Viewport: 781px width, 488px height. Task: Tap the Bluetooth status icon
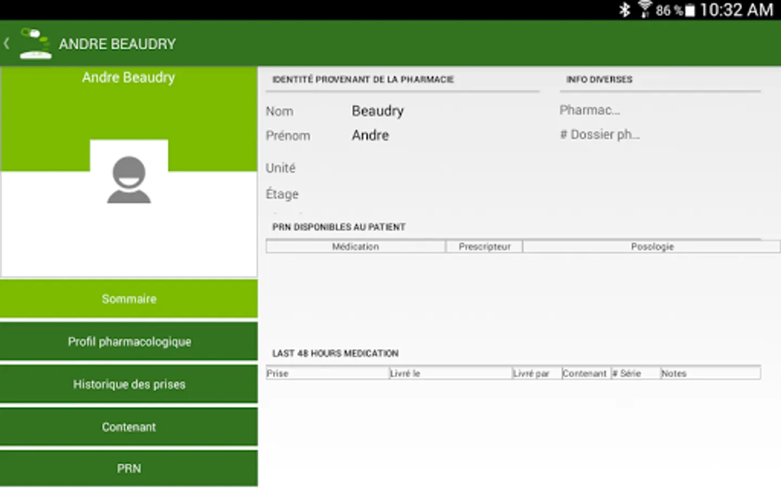(x=625, y=10)
